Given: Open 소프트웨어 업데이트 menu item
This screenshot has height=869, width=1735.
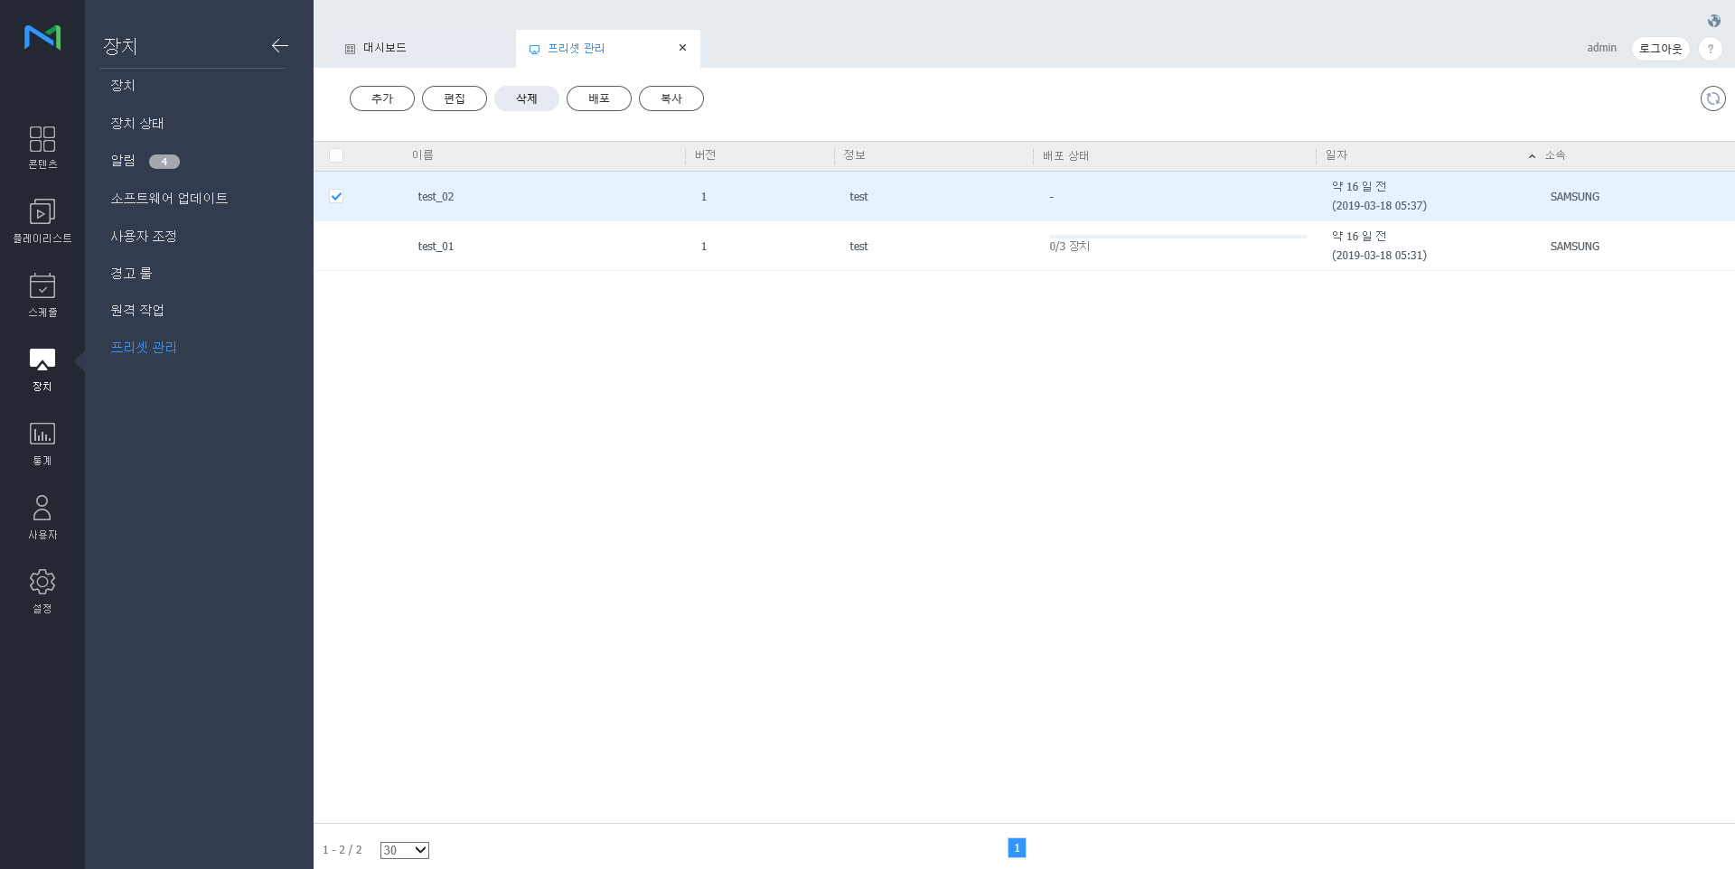Looking at the screenshot, I should [x=169, y=198].
